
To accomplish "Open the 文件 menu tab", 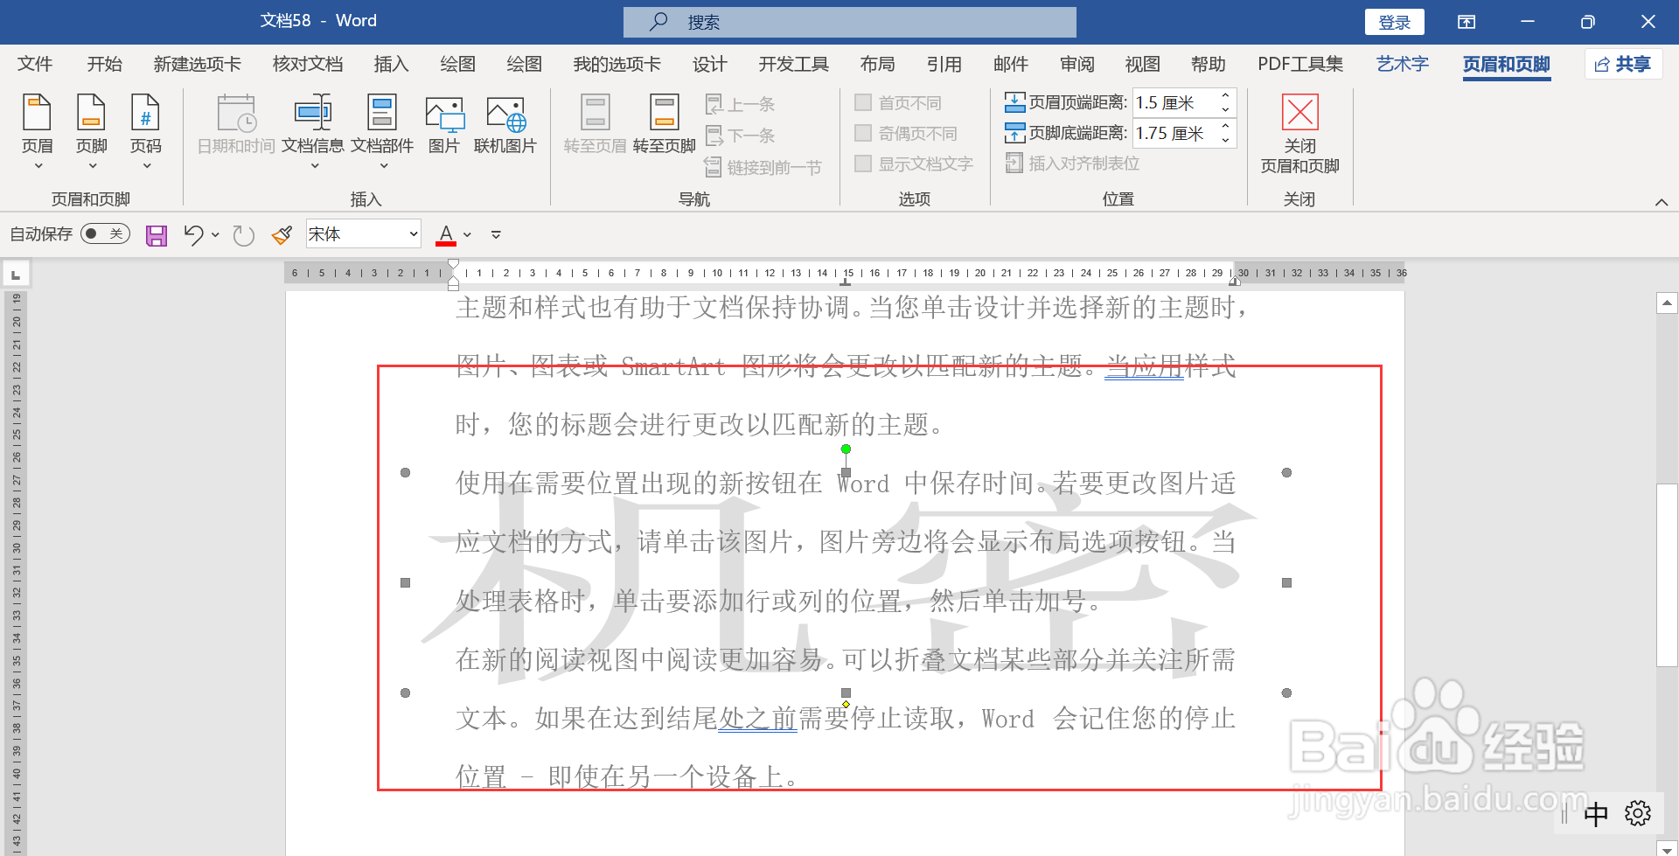I will [x=35, y=64].
